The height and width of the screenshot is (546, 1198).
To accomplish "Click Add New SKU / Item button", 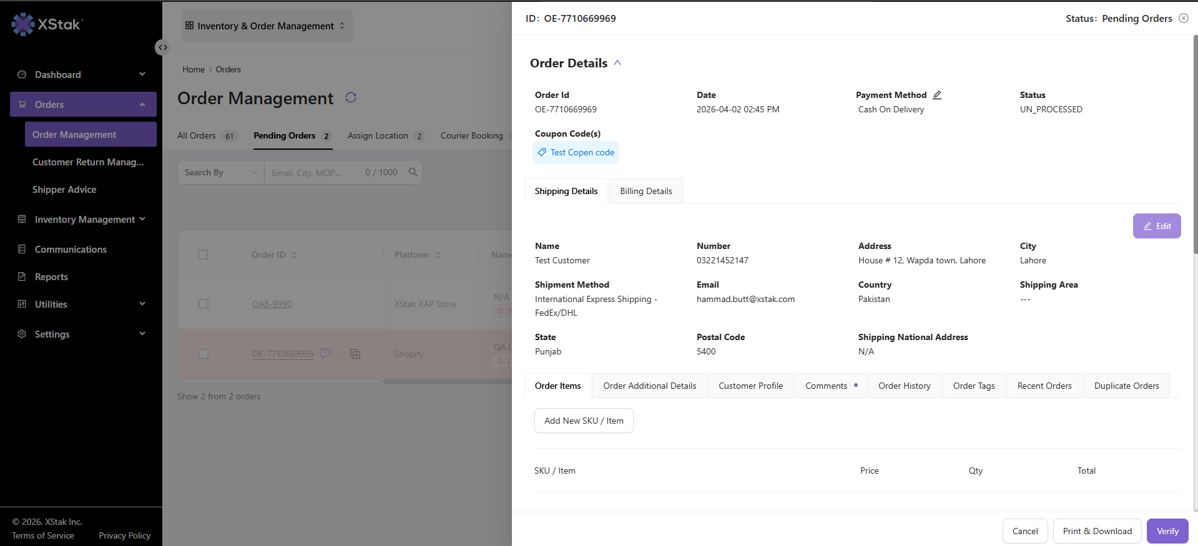I will point(584,421).
